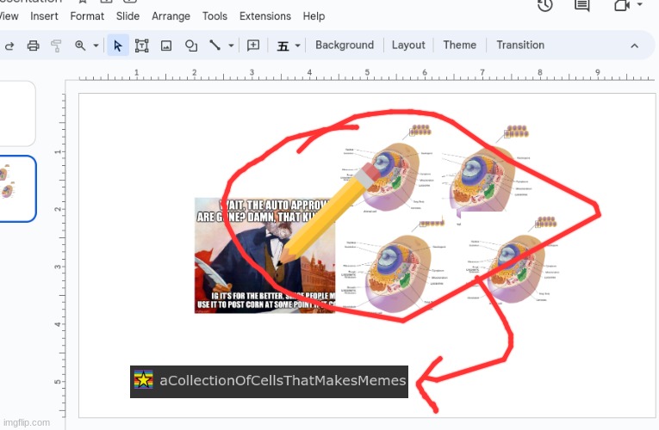Click the Input tools icon
The width and height of the screenshot is (659, 430).
click(283, 46)
